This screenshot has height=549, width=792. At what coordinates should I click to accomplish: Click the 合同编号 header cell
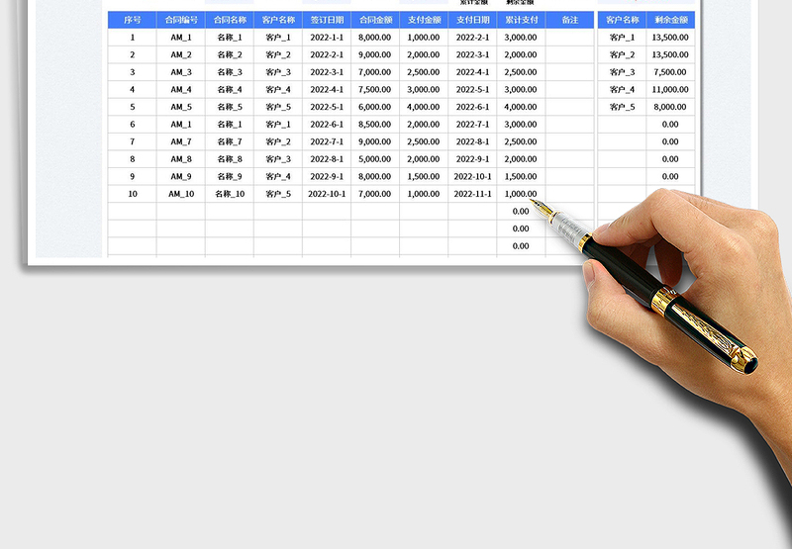tap(181, 20)
